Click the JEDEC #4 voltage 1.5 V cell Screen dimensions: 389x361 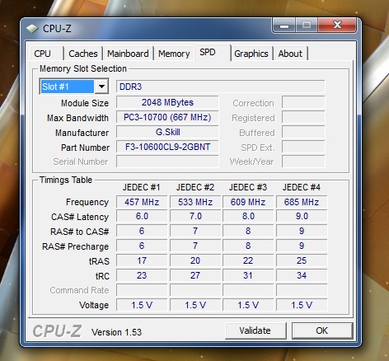click(302, 305)
